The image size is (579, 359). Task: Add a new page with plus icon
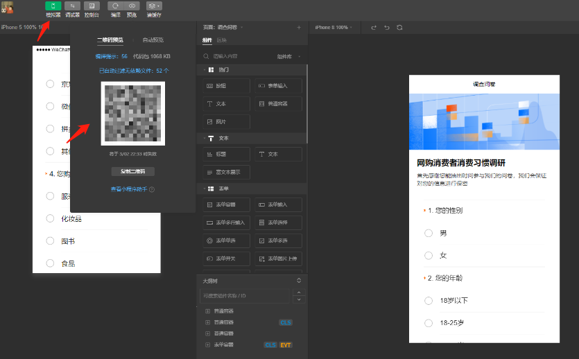(x=299, y=27)
